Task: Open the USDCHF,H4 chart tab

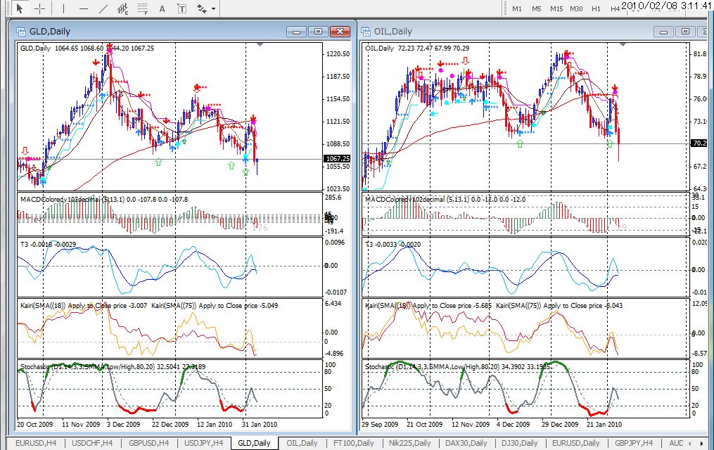Action: 92,443
